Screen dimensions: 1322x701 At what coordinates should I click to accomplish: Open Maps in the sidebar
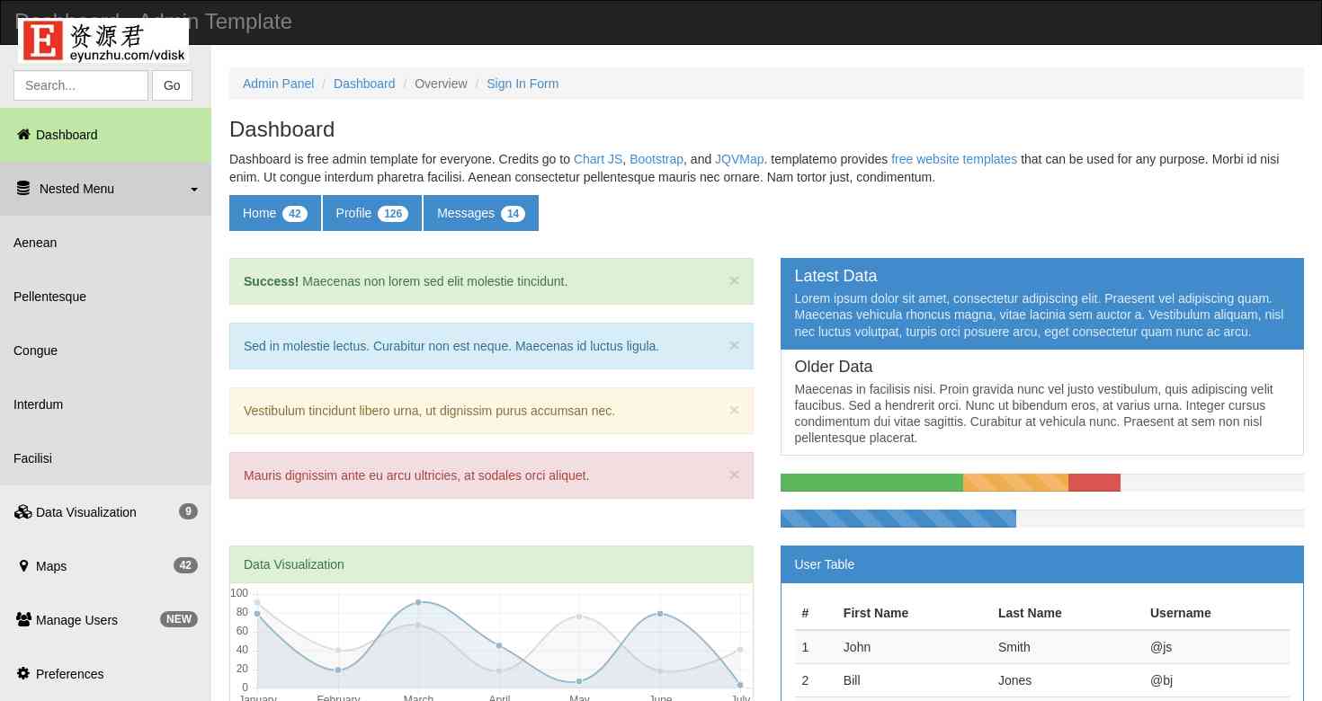105,566
